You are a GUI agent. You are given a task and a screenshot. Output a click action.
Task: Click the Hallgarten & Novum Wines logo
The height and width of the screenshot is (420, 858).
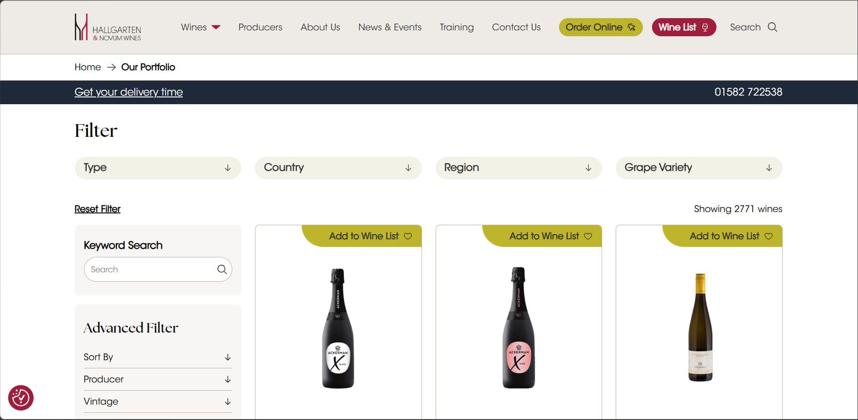tap(108, 27)
